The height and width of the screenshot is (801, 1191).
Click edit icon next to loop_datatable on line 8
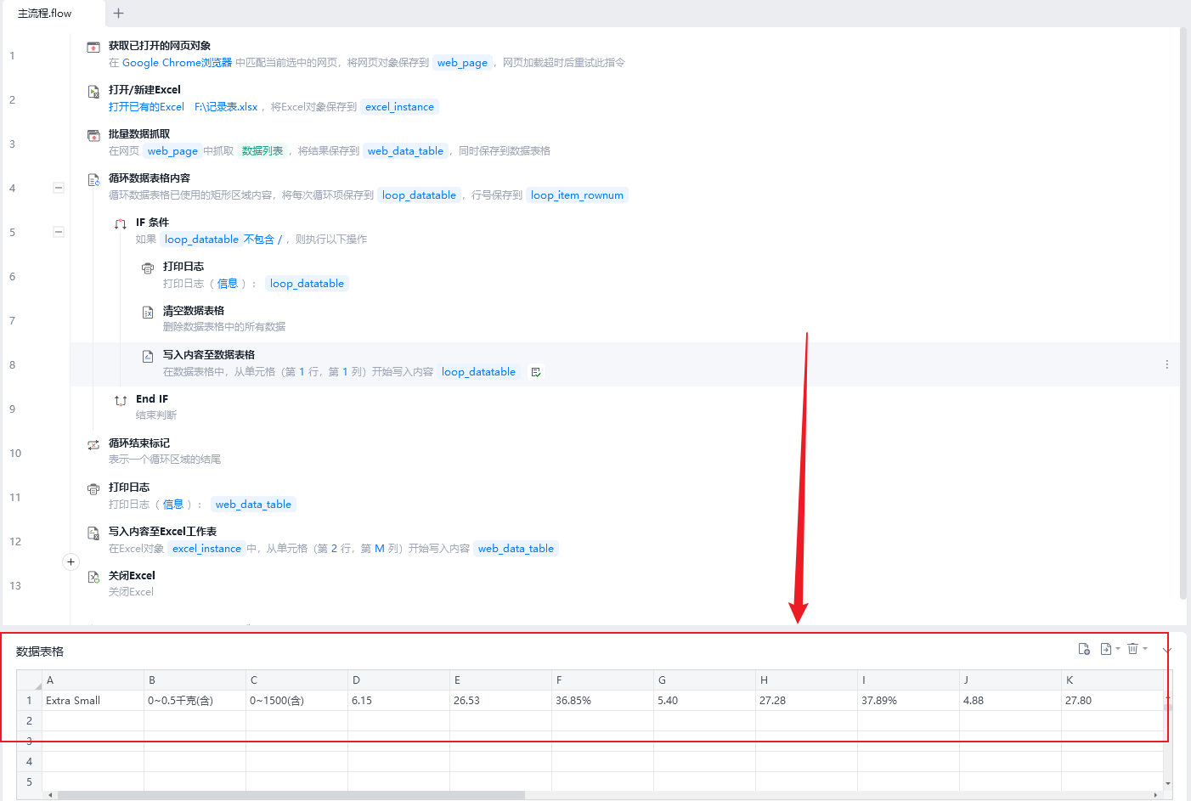(x=536, y=372)
